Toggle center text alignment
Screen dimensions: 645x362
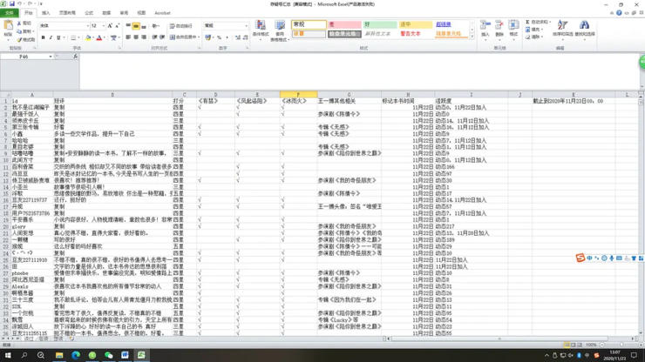(136, 37)
